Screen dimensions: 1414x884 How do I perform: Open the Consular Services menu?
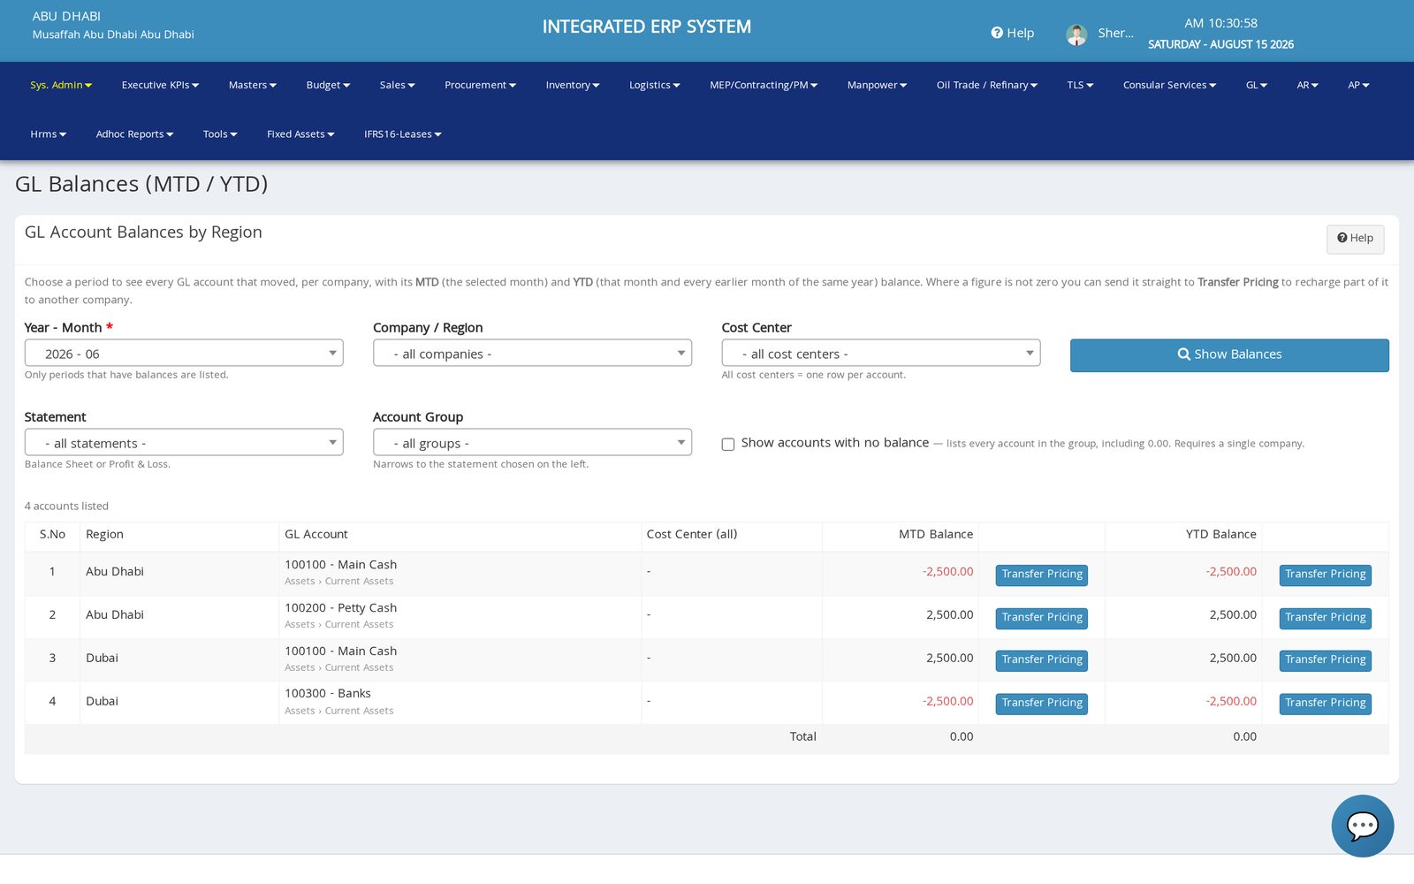[1169, 86]
